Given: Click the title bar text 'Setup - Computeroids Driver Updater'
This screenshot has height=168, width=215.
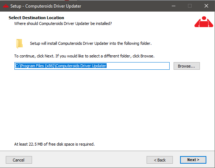Looking at the screenshot, I should (46, 6).
